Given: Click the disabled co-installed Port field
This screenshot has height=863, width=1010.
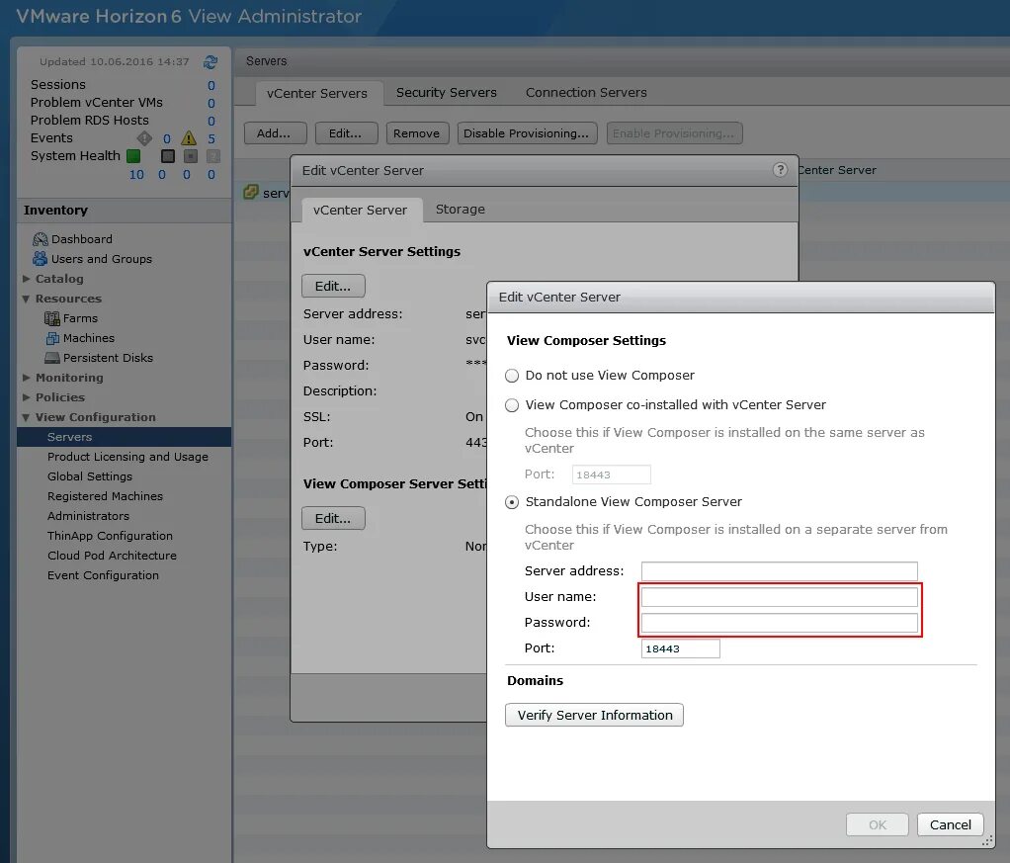Looking at the screenshot, I should pos(612,475).
